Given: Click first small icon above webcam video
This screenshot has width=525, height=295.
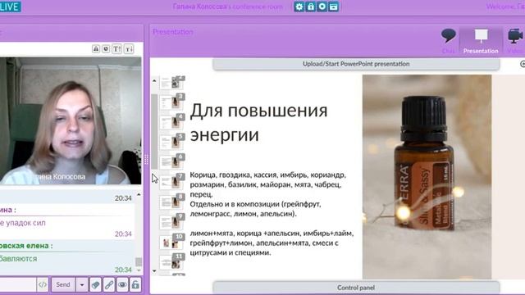Looking at the screenshot, I should point(96,49).
